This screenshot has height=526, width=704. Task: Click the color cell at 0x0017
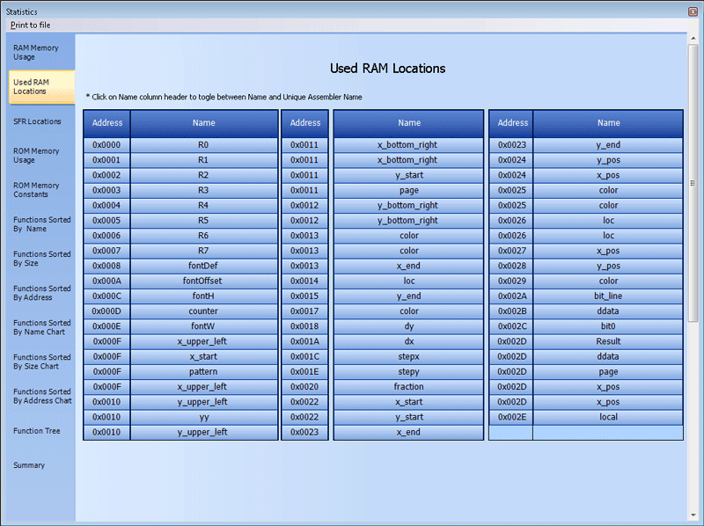pos(408,311)
